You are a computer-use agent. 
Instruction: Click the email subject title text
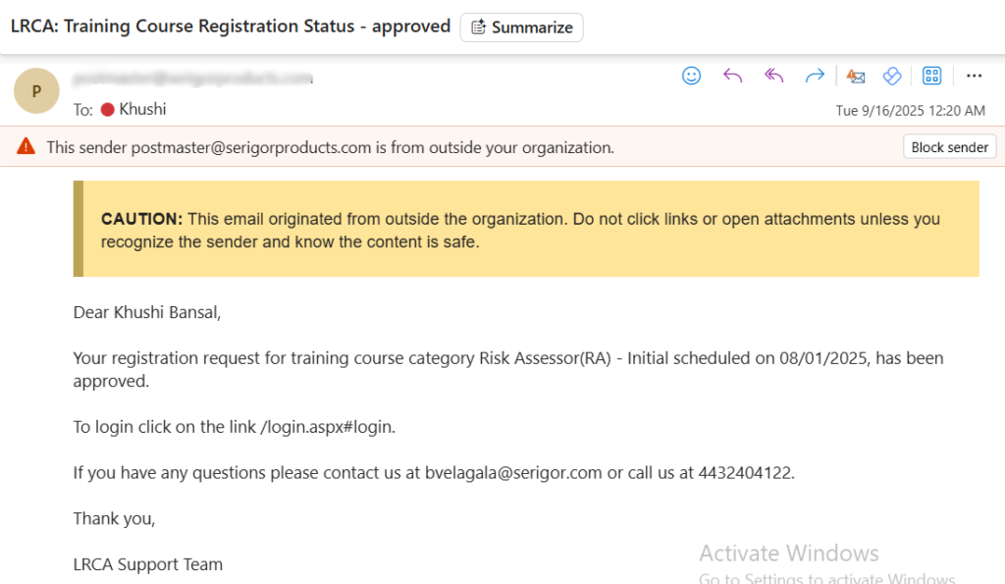[x=231, y=27]
